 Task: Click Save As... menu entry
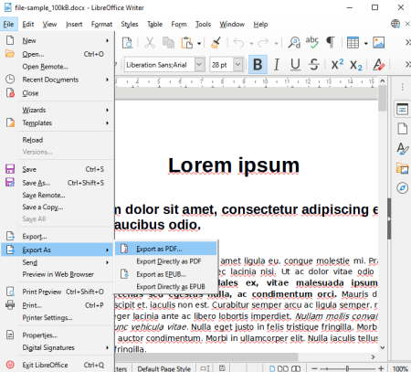[57, 183]
